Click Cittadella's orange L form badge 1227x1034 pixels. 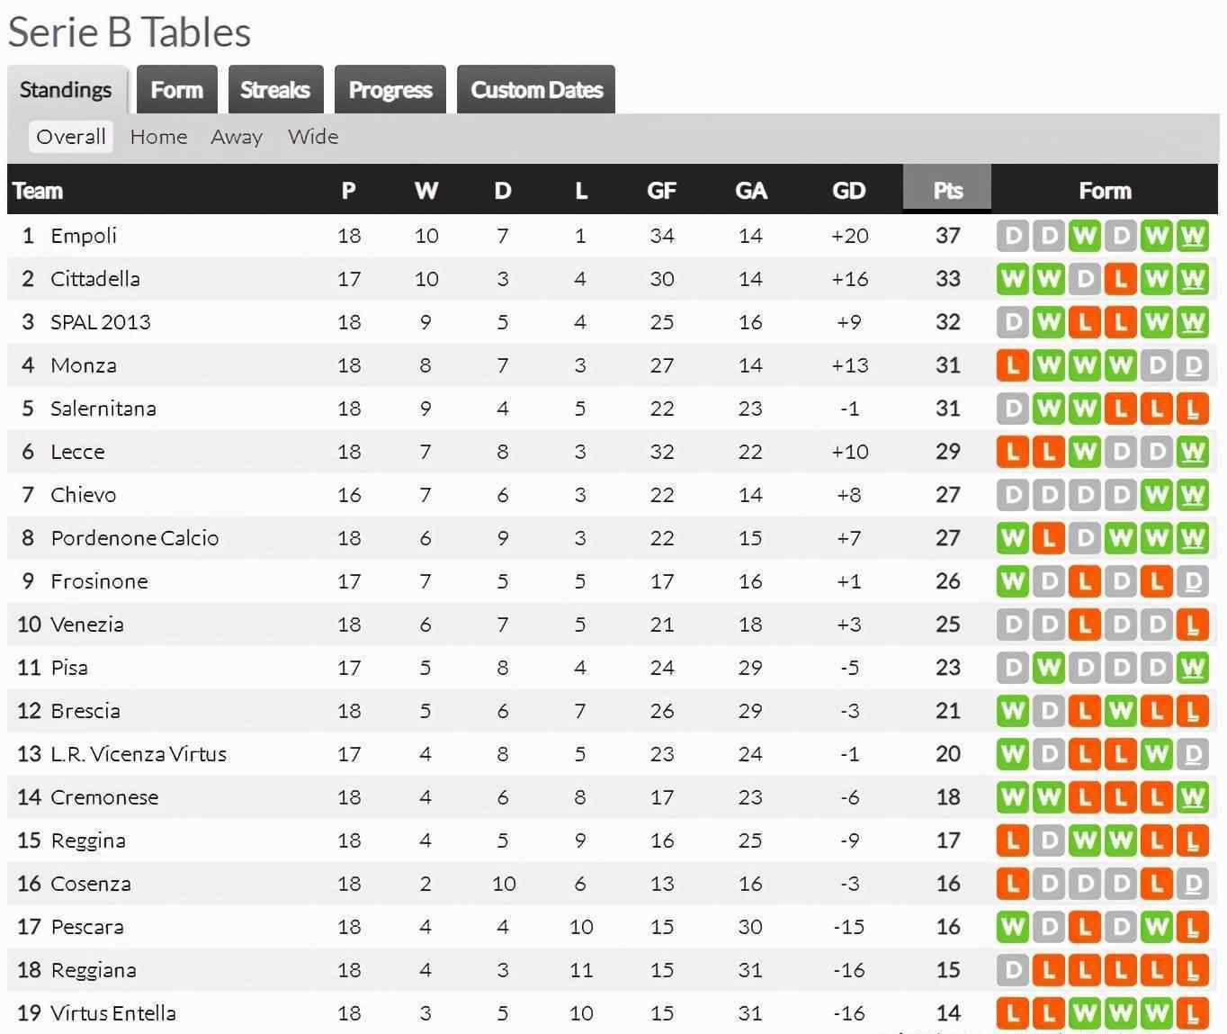1120,279
